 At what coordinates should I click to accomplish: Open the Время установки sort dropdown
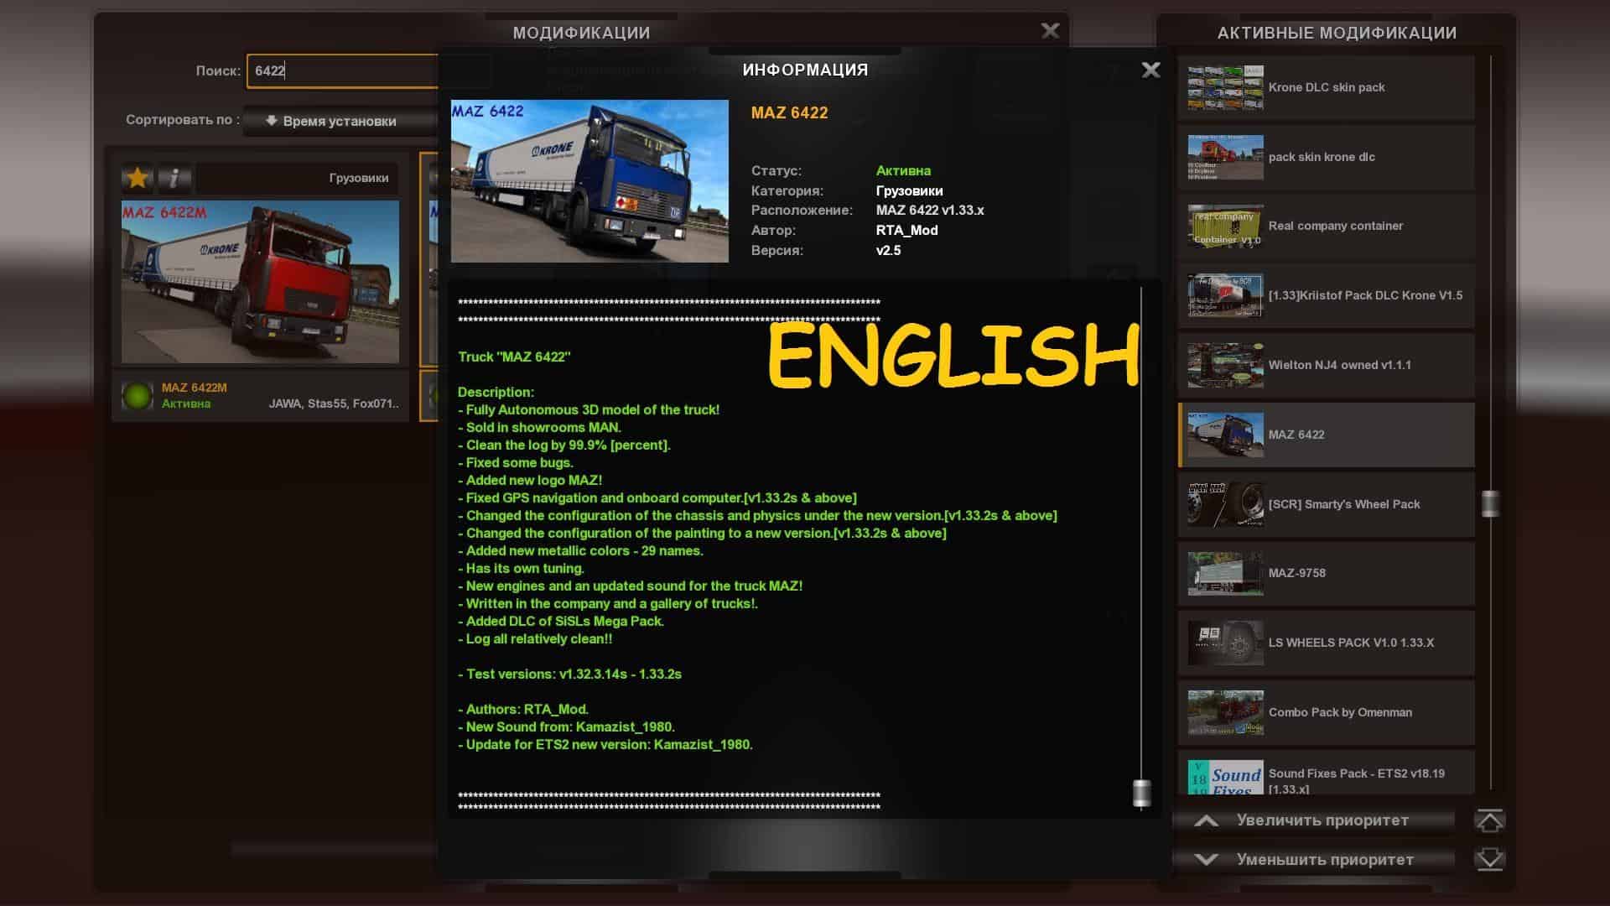[x=340, y=121]
